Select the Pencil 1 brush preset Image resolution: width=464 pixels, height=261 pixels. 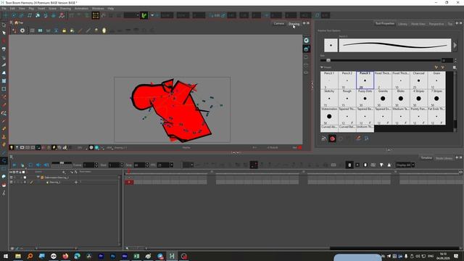pyautogui.click(x=329, y=80)
